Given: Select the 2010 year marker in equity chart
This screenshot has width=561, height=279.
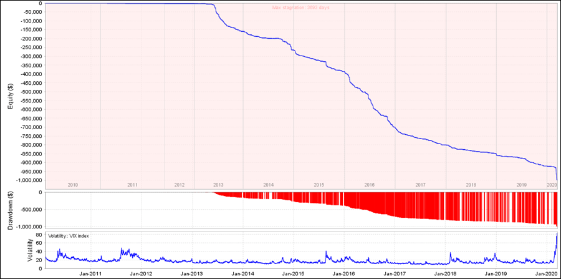Looking at the screenshot, I should [72, 185].
